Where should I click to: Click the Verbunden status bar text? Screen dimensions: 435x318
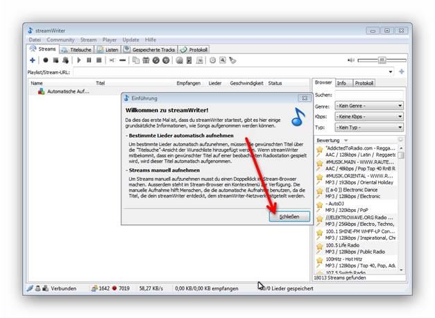(64, 288)
